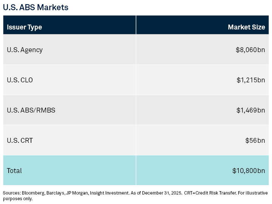Click the "U.S. ABS Markets" table title
Image resolution: width=272 pixels, height=204 pixels.
coord(36,7)
